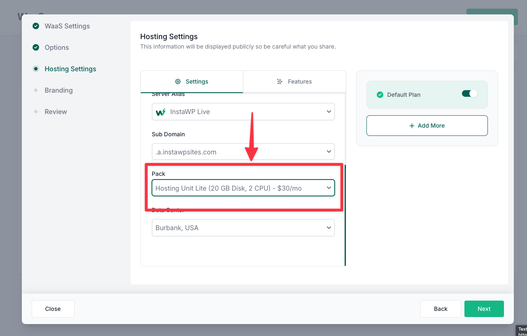This screenshot has height=336, width=527.
Task: Click the Add More button
Action: [x=427, y=126]
